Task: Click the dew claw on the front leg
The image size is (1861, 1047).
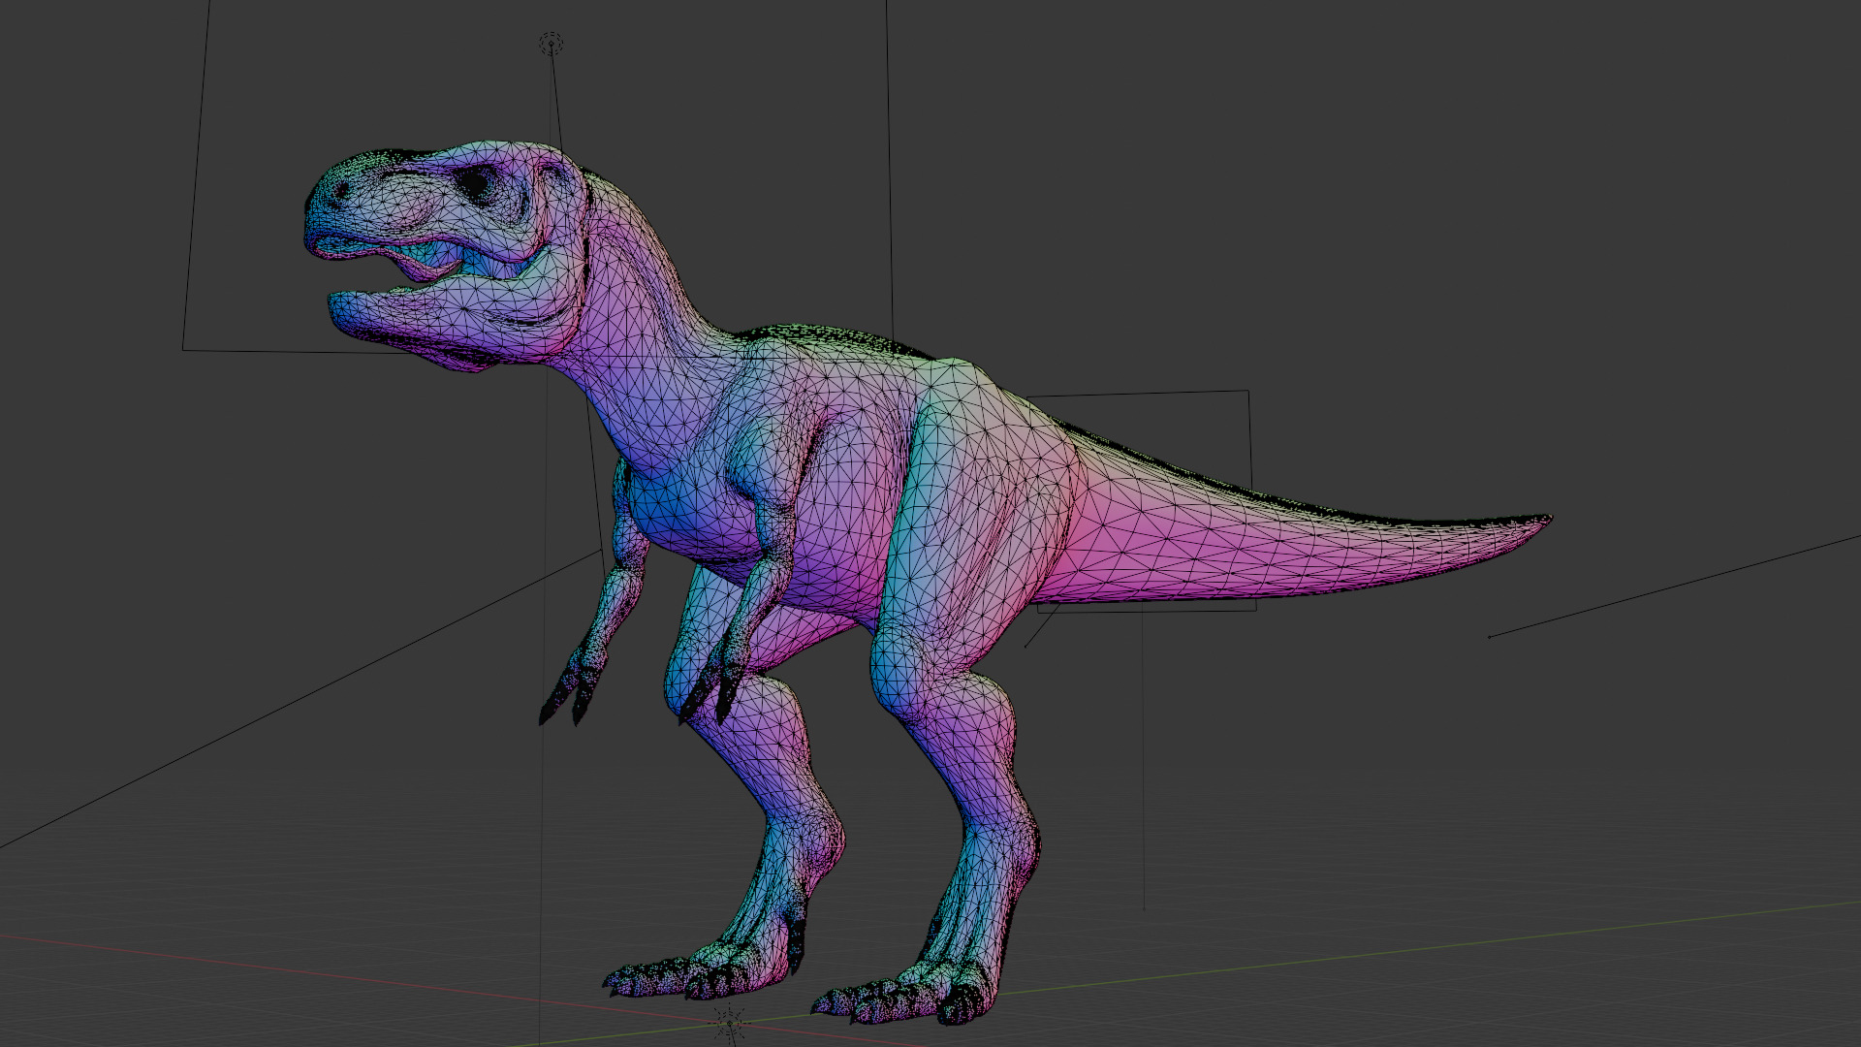Action: pos(796,945)
